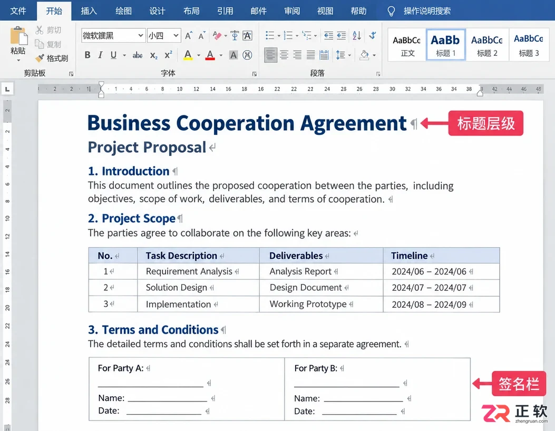
Task: Open the 审阅 ribbon tab
Action: 292,11
